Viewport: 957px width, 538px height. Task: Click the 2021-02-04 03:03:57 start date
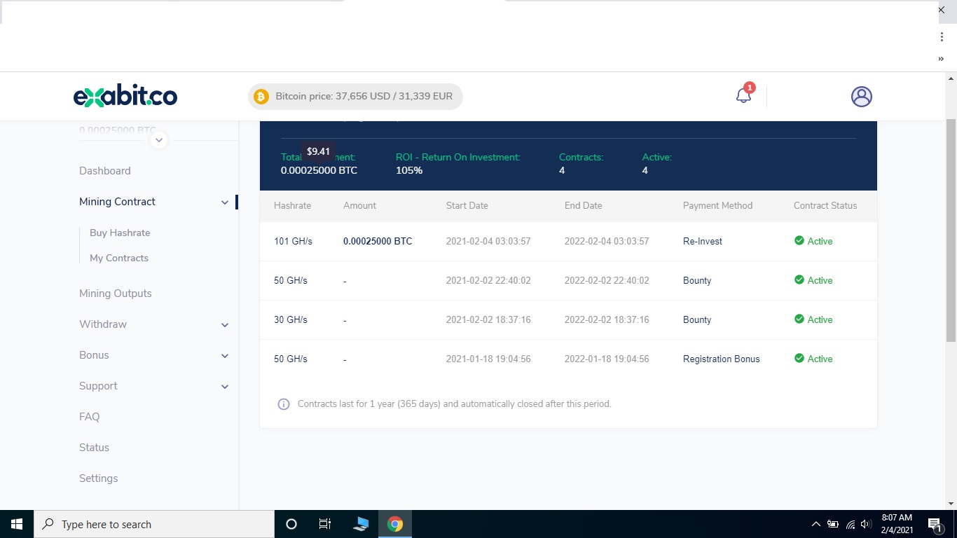pyautogui.click(x=488, y=241)
